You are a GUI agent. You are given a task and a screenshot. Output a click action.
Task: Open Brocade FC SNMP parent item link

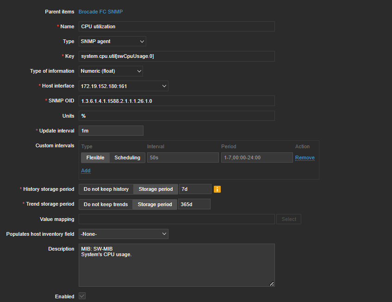(100, 12)
